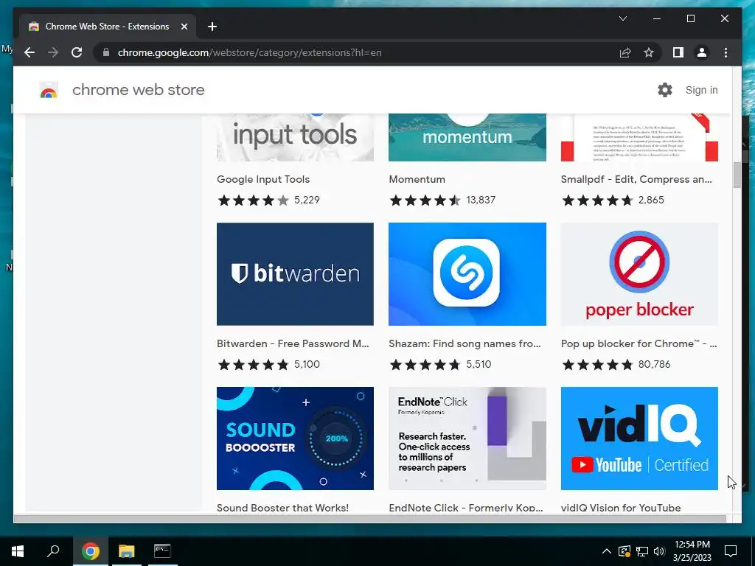Click the 5,229 rating count
The width and height of the screenshot is (755, 566).
point(307,200)
